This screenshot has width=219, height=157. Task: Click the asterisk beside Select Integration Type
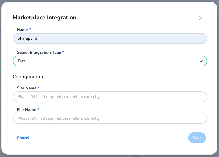[63, 52]
